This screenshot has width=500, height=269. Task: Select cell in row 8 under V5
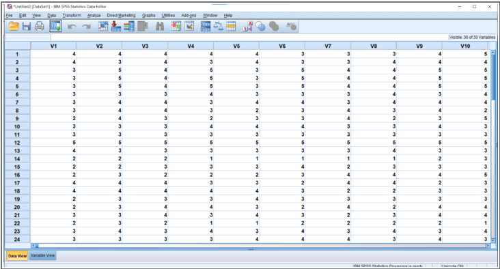click(x=236, y=111)
